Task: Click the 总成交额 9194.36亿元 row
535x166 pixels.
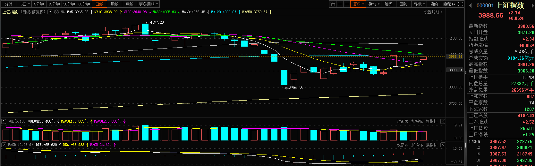Action: tap(501, 58)
